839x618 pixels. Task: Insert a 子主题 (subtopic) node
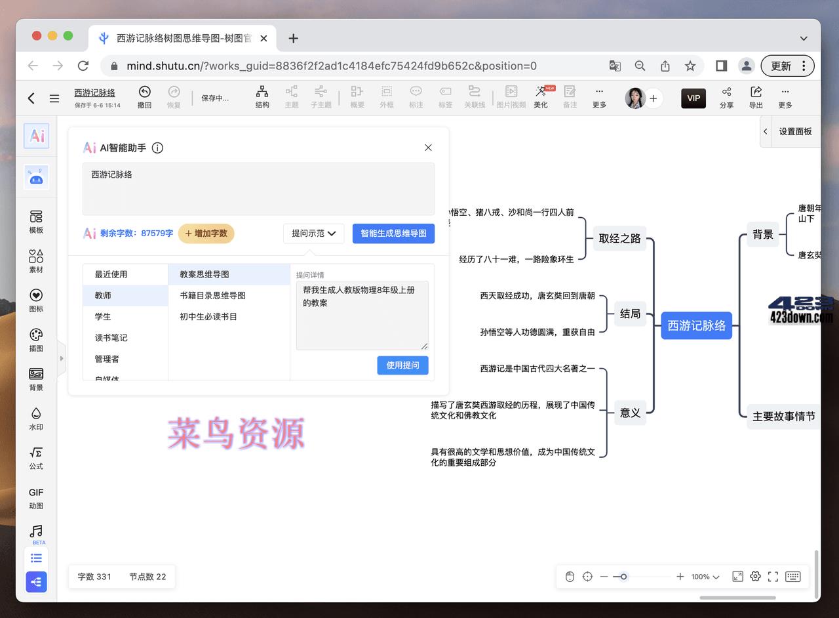321,97
